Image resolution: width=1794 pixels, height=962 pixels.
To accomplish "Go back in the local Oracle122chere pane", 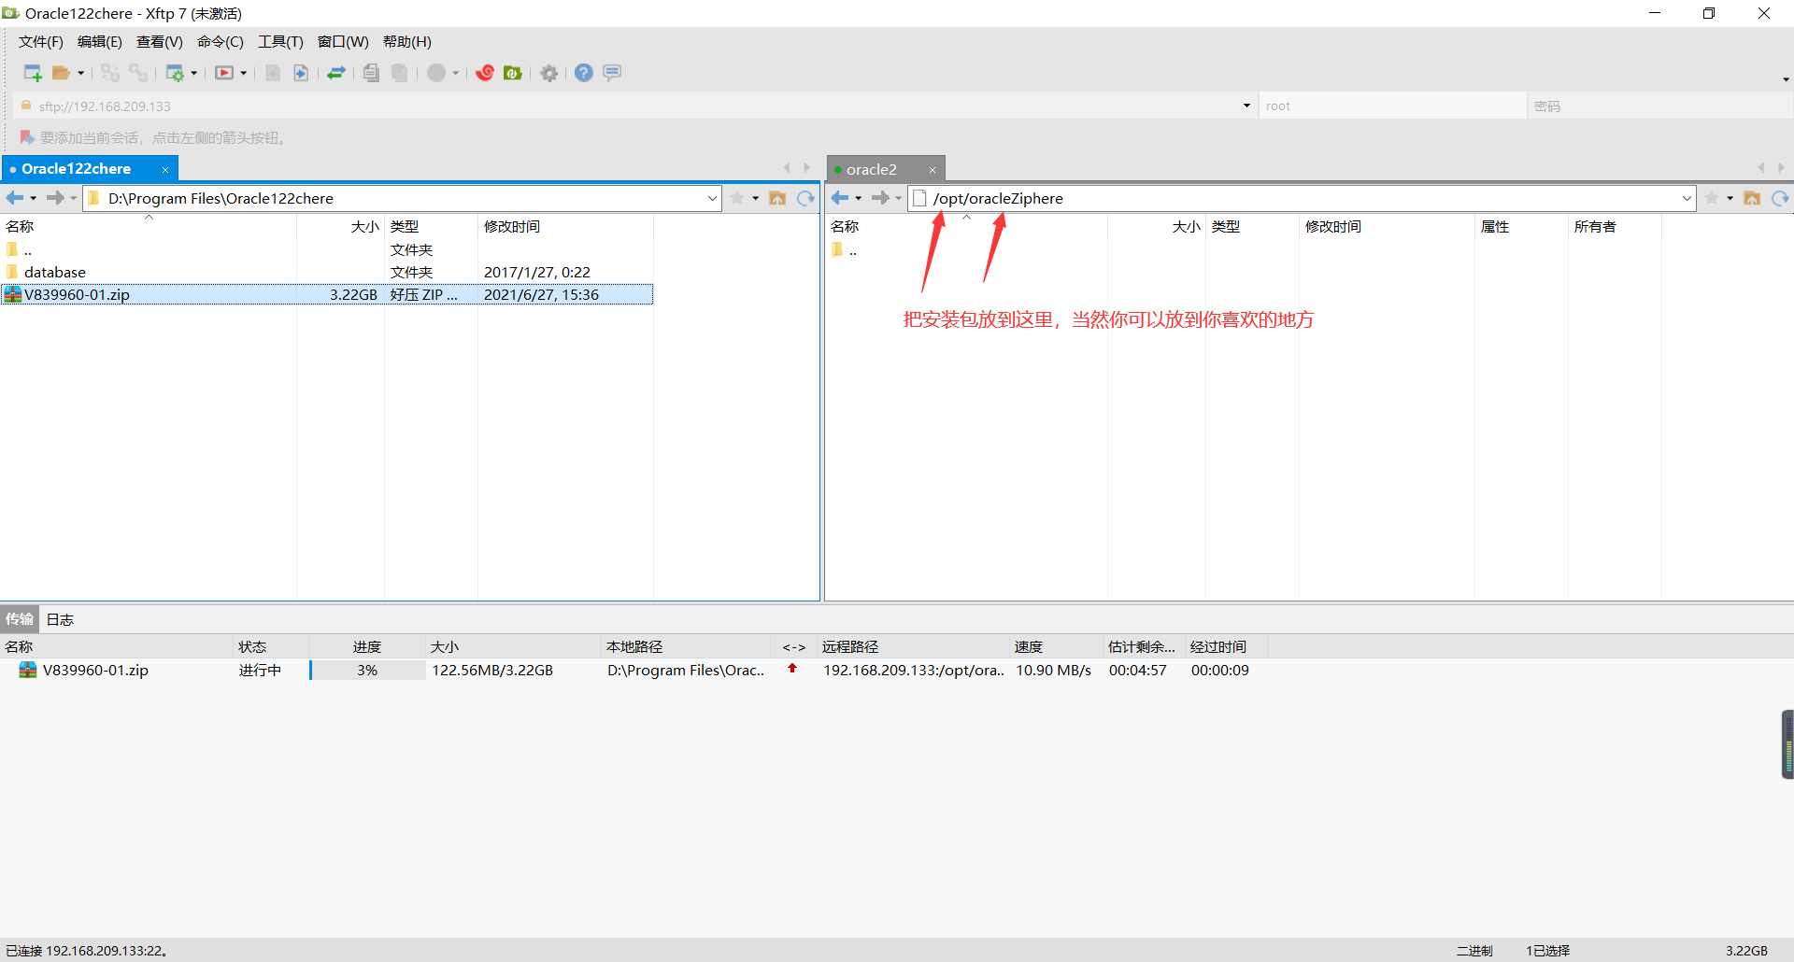I will pos(15,198).
